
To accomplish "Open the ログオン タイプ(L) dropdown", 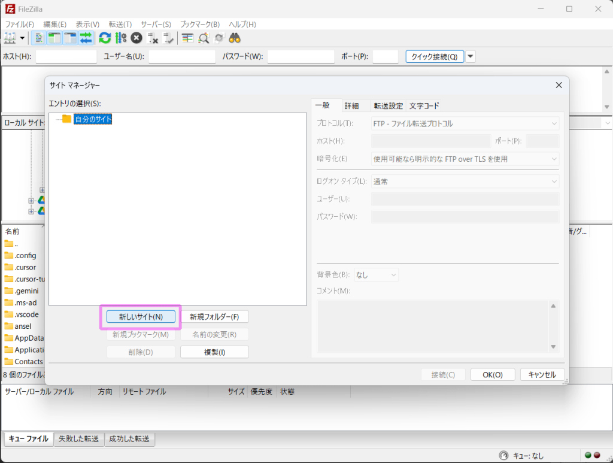I will click(x=465, y=181).
